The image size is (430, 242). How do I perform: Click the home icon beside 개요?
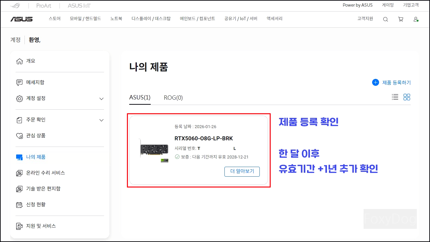[20, 61]
